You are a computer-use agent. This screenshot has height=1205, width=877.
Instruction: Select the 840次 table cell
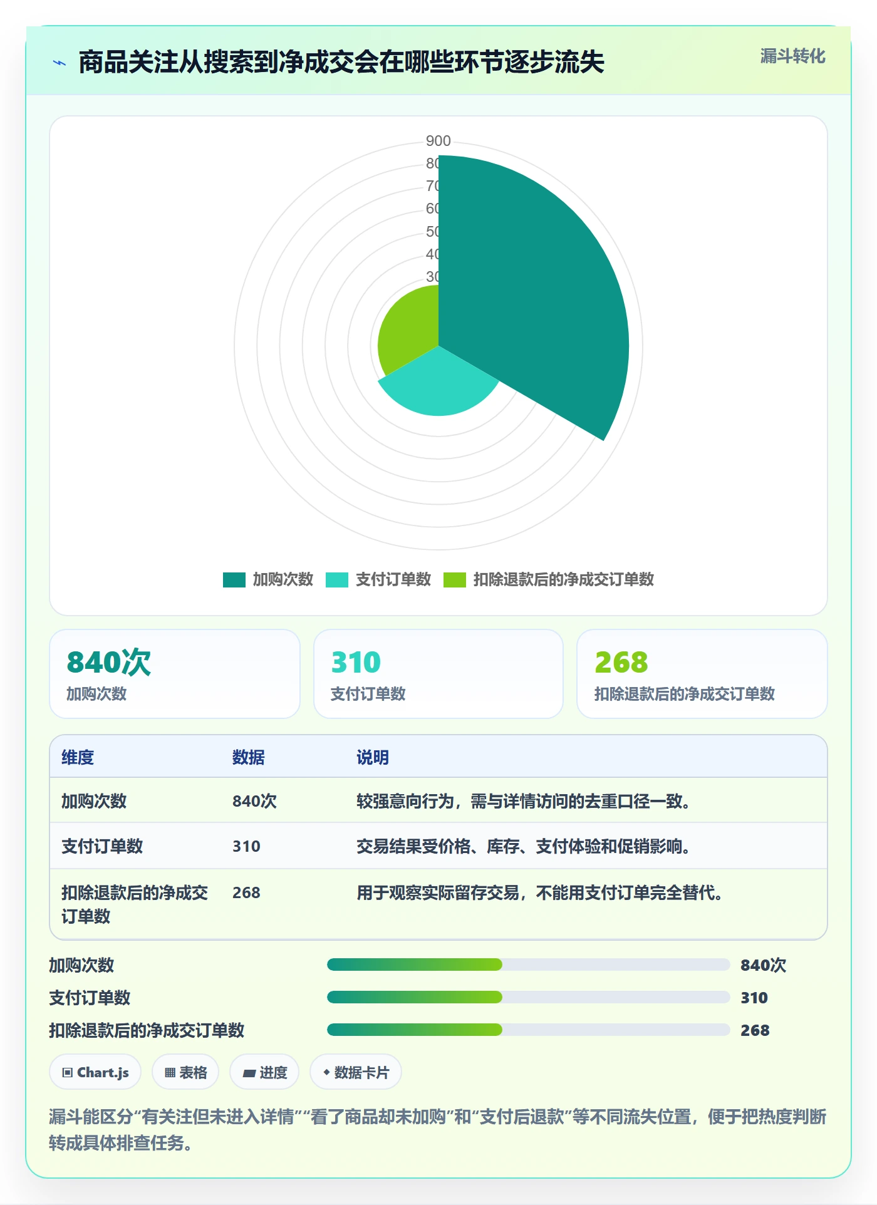254,801
